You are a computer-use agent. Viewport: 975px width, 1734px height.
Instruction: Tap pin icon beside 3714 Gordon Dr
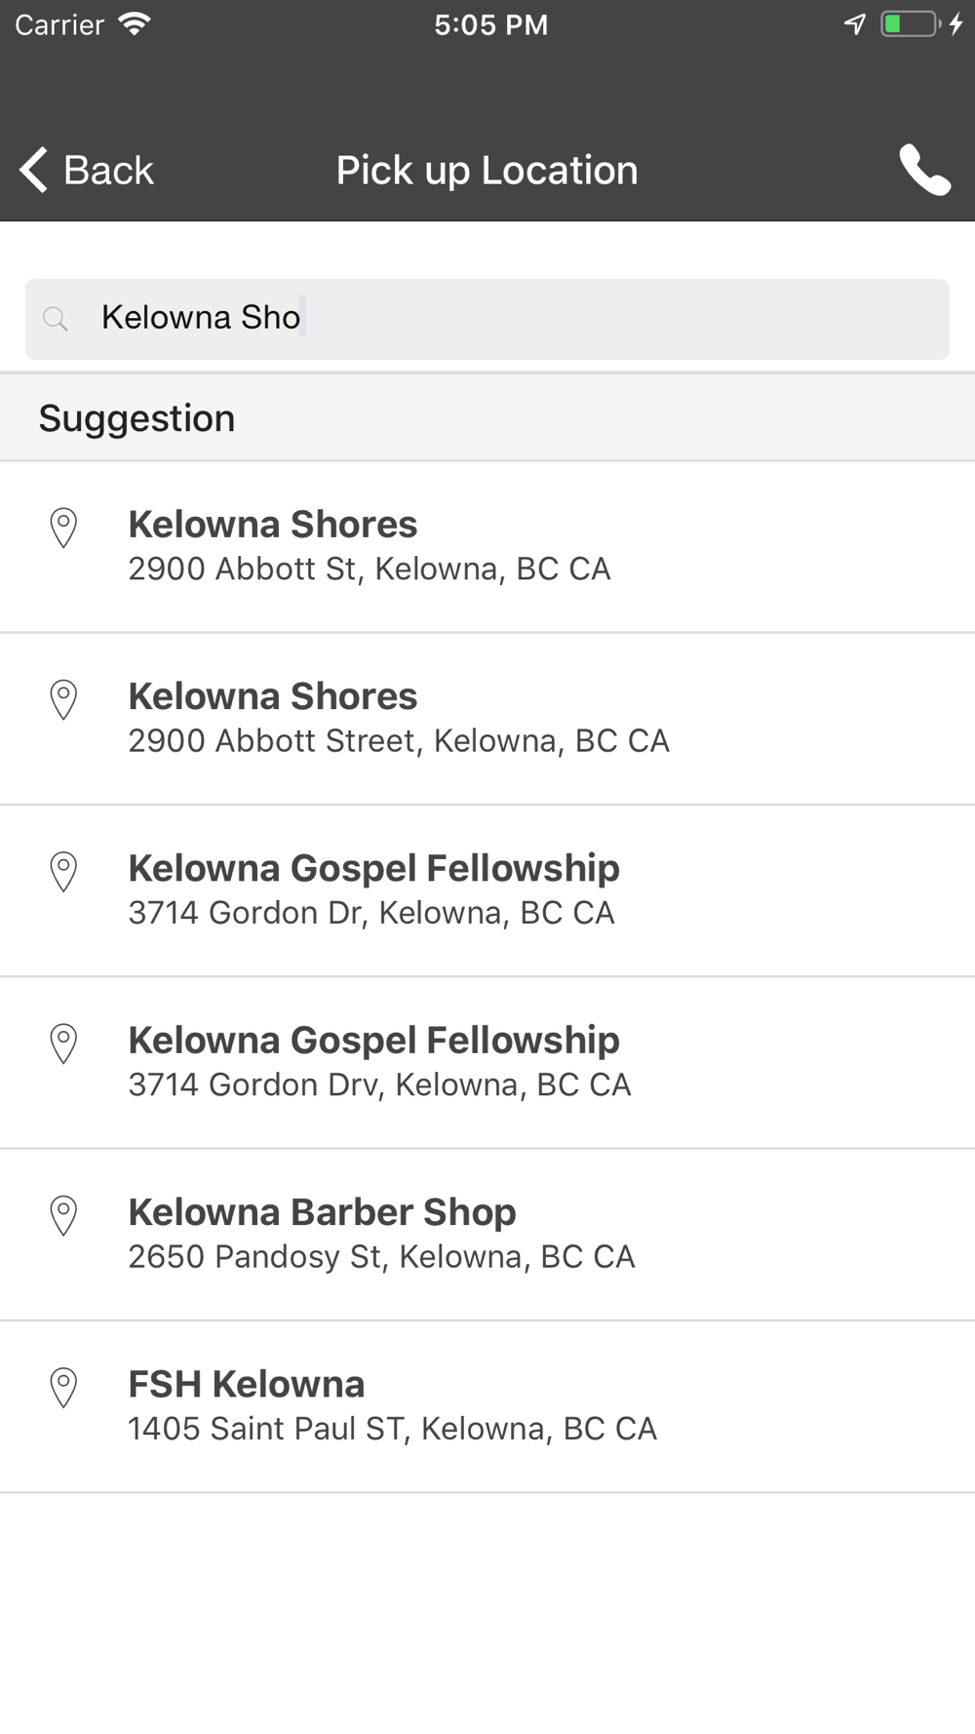click(63, 872)
